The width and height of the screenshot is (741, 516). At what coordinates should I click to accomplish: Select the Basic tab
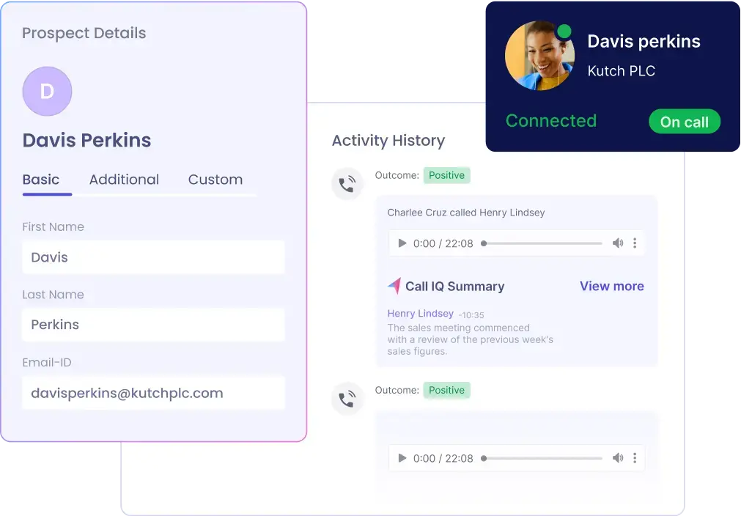click(41, 180)
